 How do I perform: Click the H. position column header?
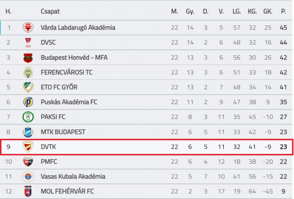tap(8, 11)
